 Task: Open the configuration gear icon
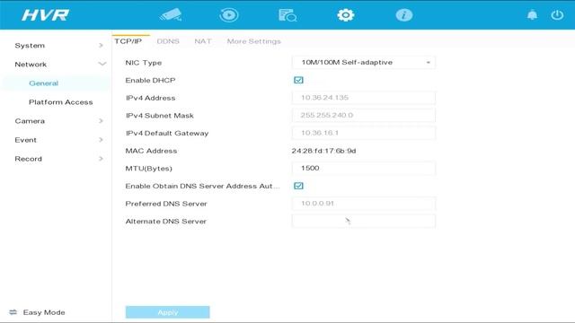point(345,15)
